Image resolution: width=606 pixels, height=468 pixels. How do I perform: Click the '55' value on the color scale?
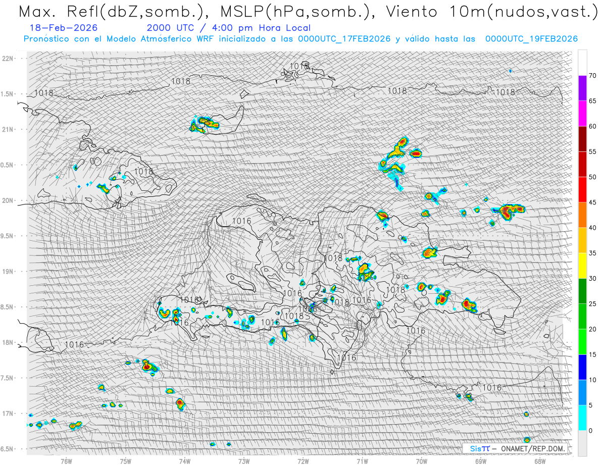click(593, 152)
